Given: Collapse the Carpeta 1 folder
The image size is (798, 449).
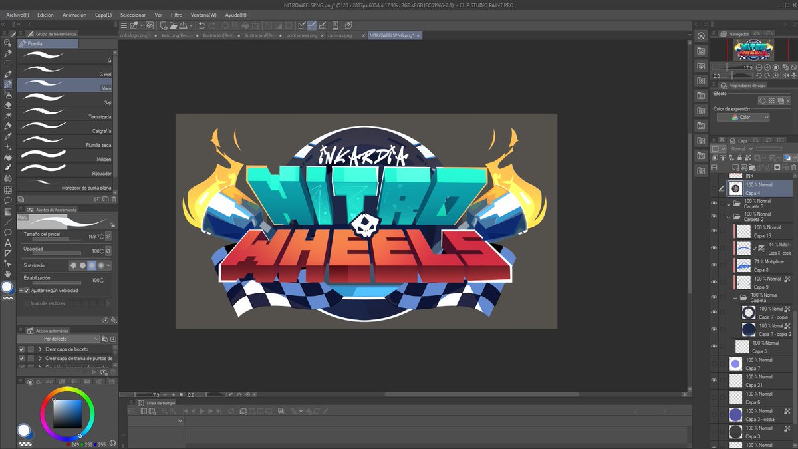Looking at the screenshot, I should pos(735,298).
